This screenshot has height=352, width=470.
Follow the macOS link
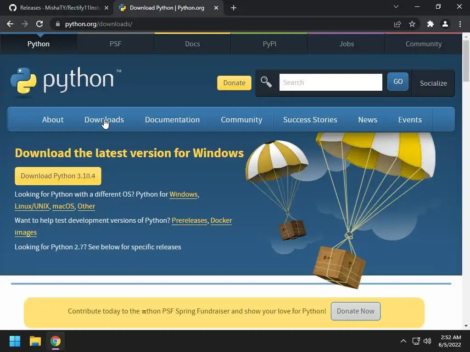tap(63, 206)
